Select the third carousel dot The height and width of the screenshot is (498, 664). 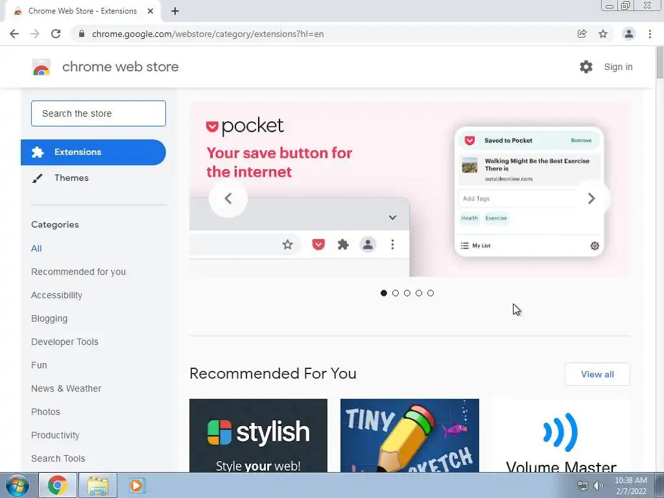[407, 293]
